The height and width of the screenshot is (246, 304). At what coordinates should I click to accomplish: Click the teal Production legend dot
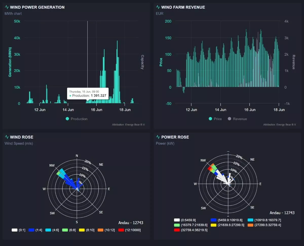pyautogui.click(x=67, y=119)
